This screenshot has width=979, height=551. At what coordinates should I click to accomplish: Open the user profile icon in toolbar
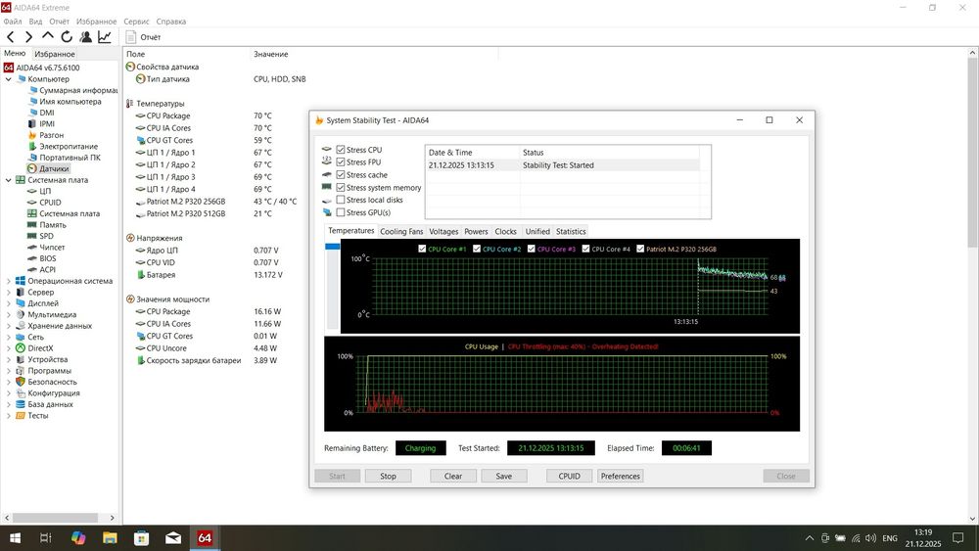click(x=85, y=37)
